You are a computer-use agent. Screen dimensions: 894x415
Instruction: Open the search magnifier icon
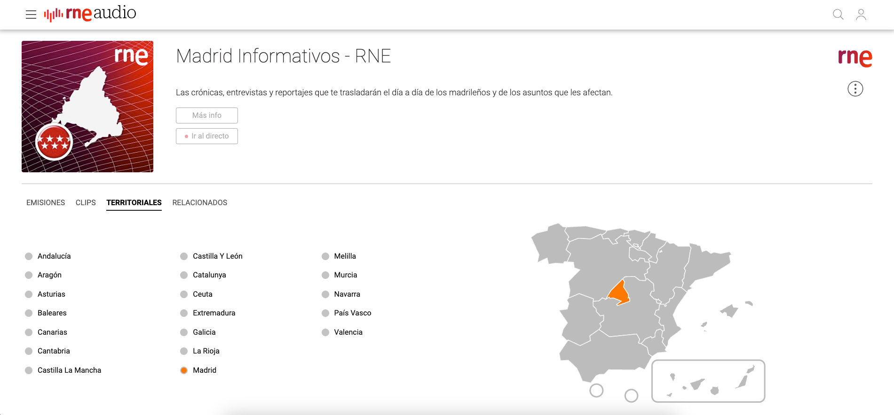coord(838,15)
